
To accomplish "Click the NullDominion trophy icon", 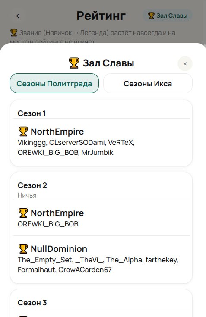I will point(23,249).
